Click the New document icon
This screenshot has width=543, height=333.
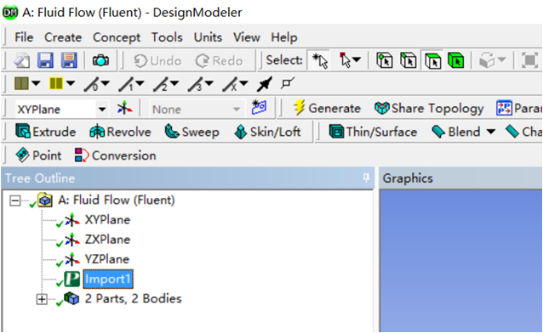click(x=21, y=61)
